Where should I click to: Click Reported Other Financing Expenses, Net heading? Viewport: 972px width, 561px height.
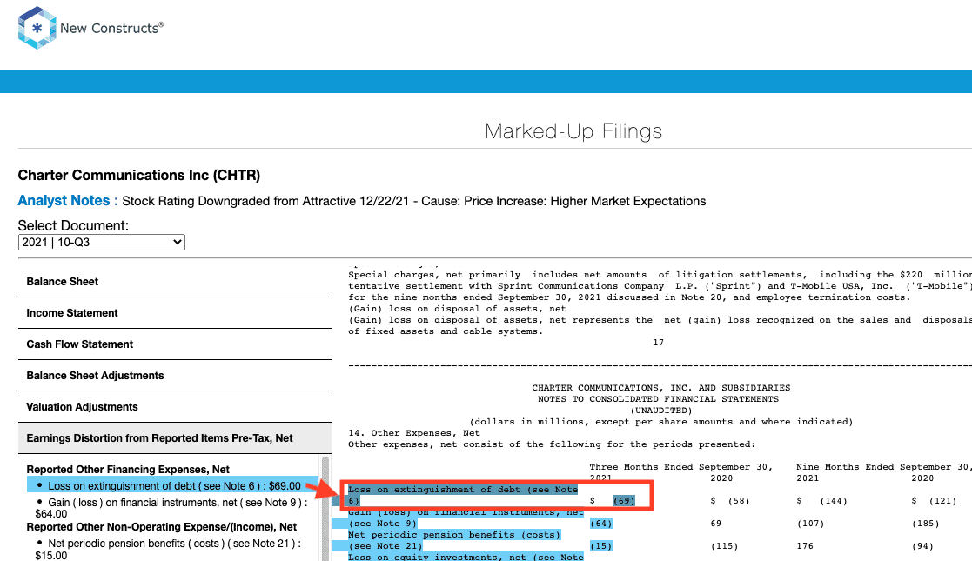tap(128, 470)
